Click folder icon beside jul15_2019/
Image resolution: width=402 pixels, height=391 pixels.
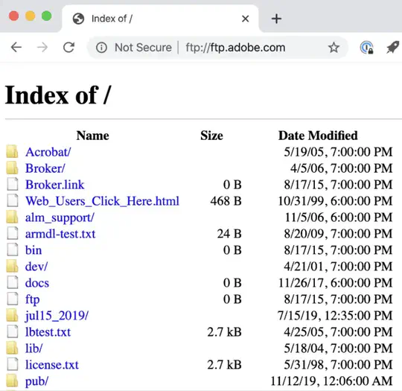(x=12, y=315)
